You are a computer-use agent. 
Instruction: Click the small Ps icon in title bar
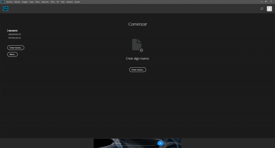pos(2,2)
